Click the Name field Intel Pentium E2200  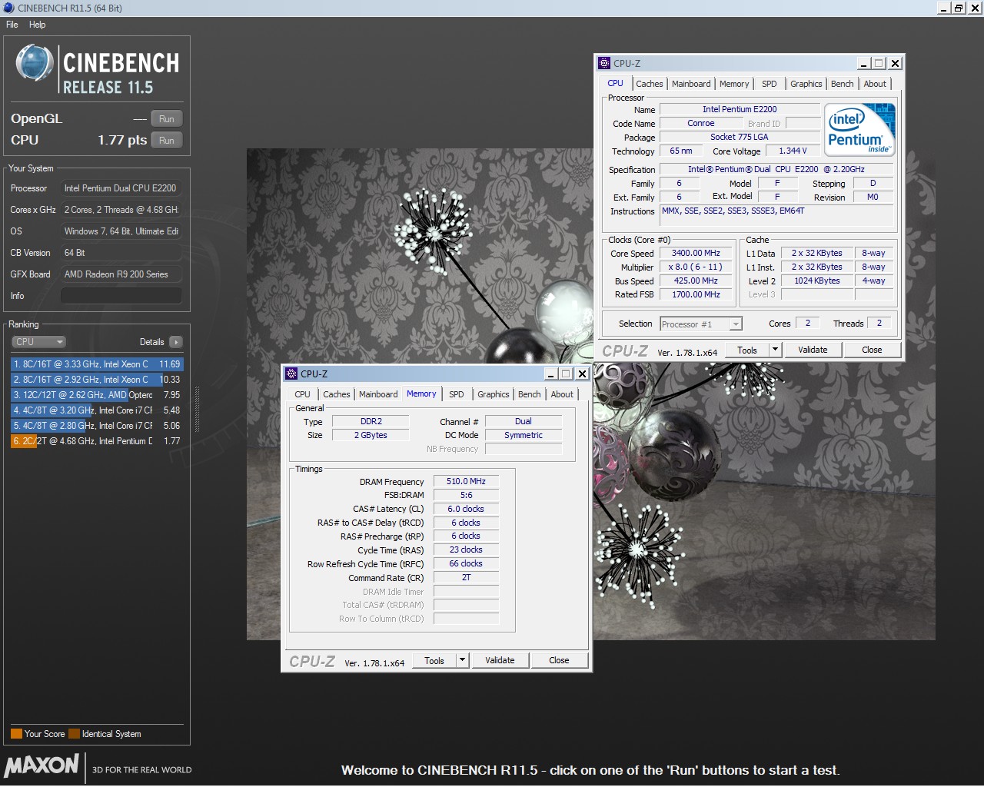(x=740, y=110)
